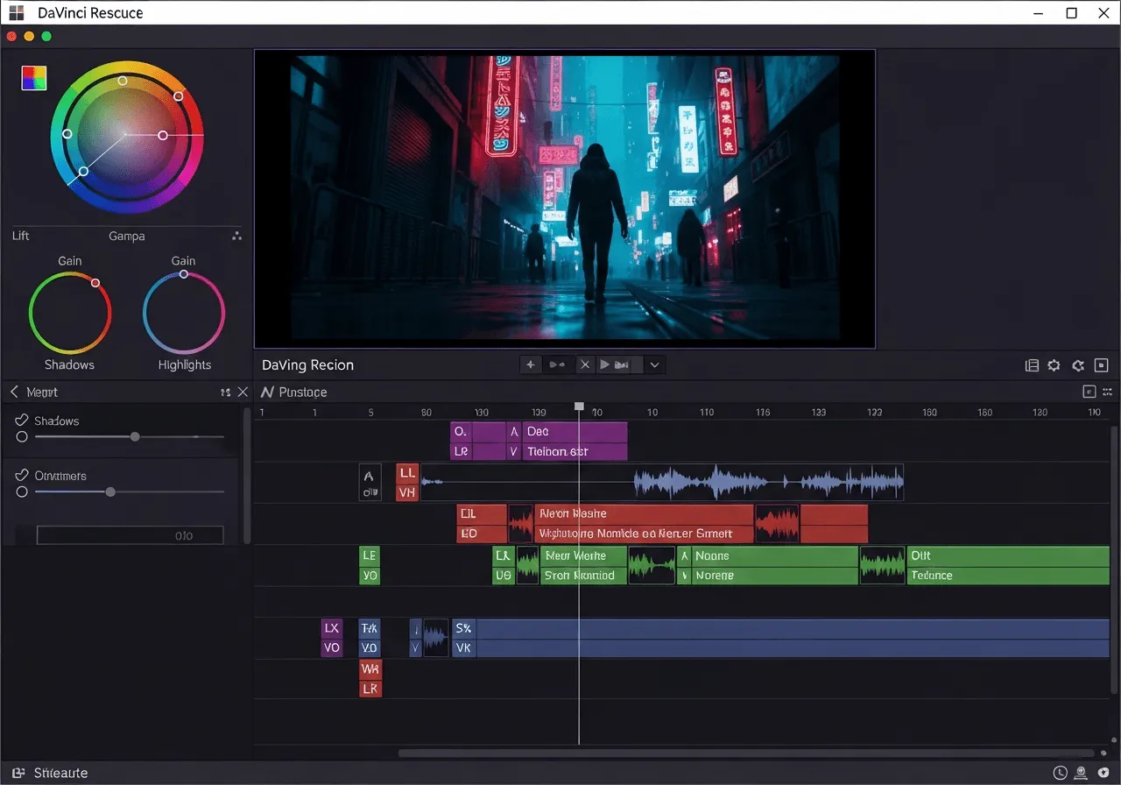This screenshot has width=1121, height=785.
Task: Click the red WR track block
Action: 370,669
